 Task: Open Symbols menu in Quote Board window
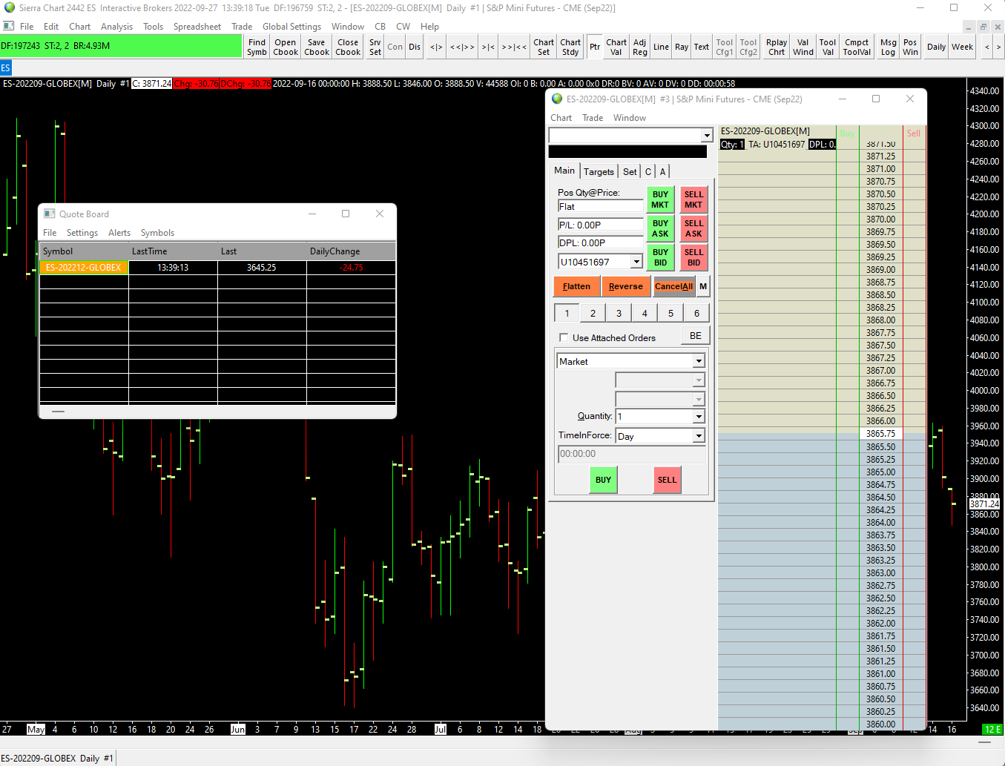pyautogui.click(x=158, y=233)
